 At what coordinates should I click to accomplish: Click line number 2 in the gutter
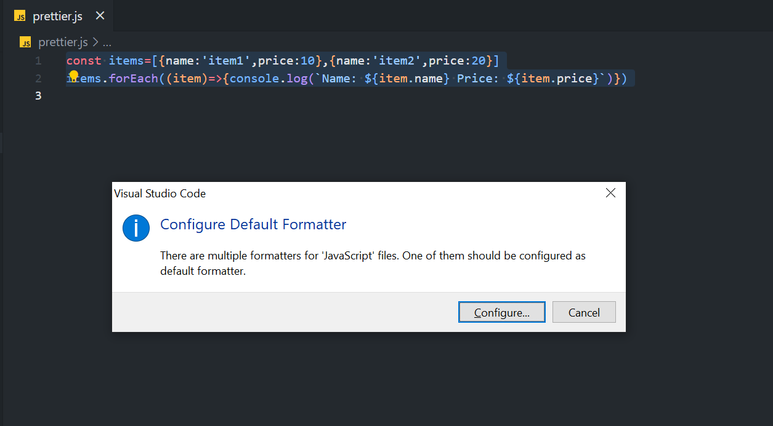38,79
